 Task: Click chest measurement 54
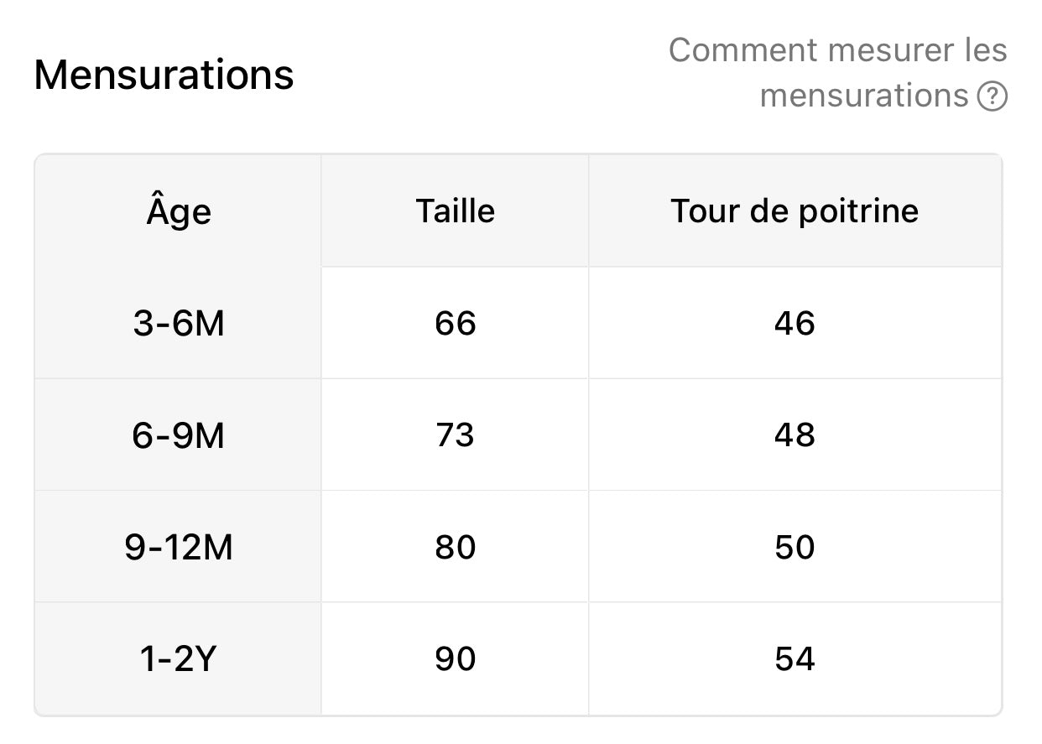pos(795,658)
